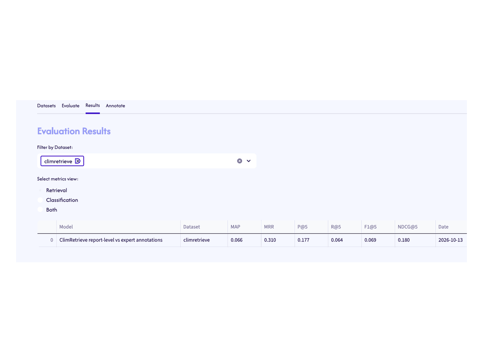Sort by the F1@5 column header

[x=378, y=227]
